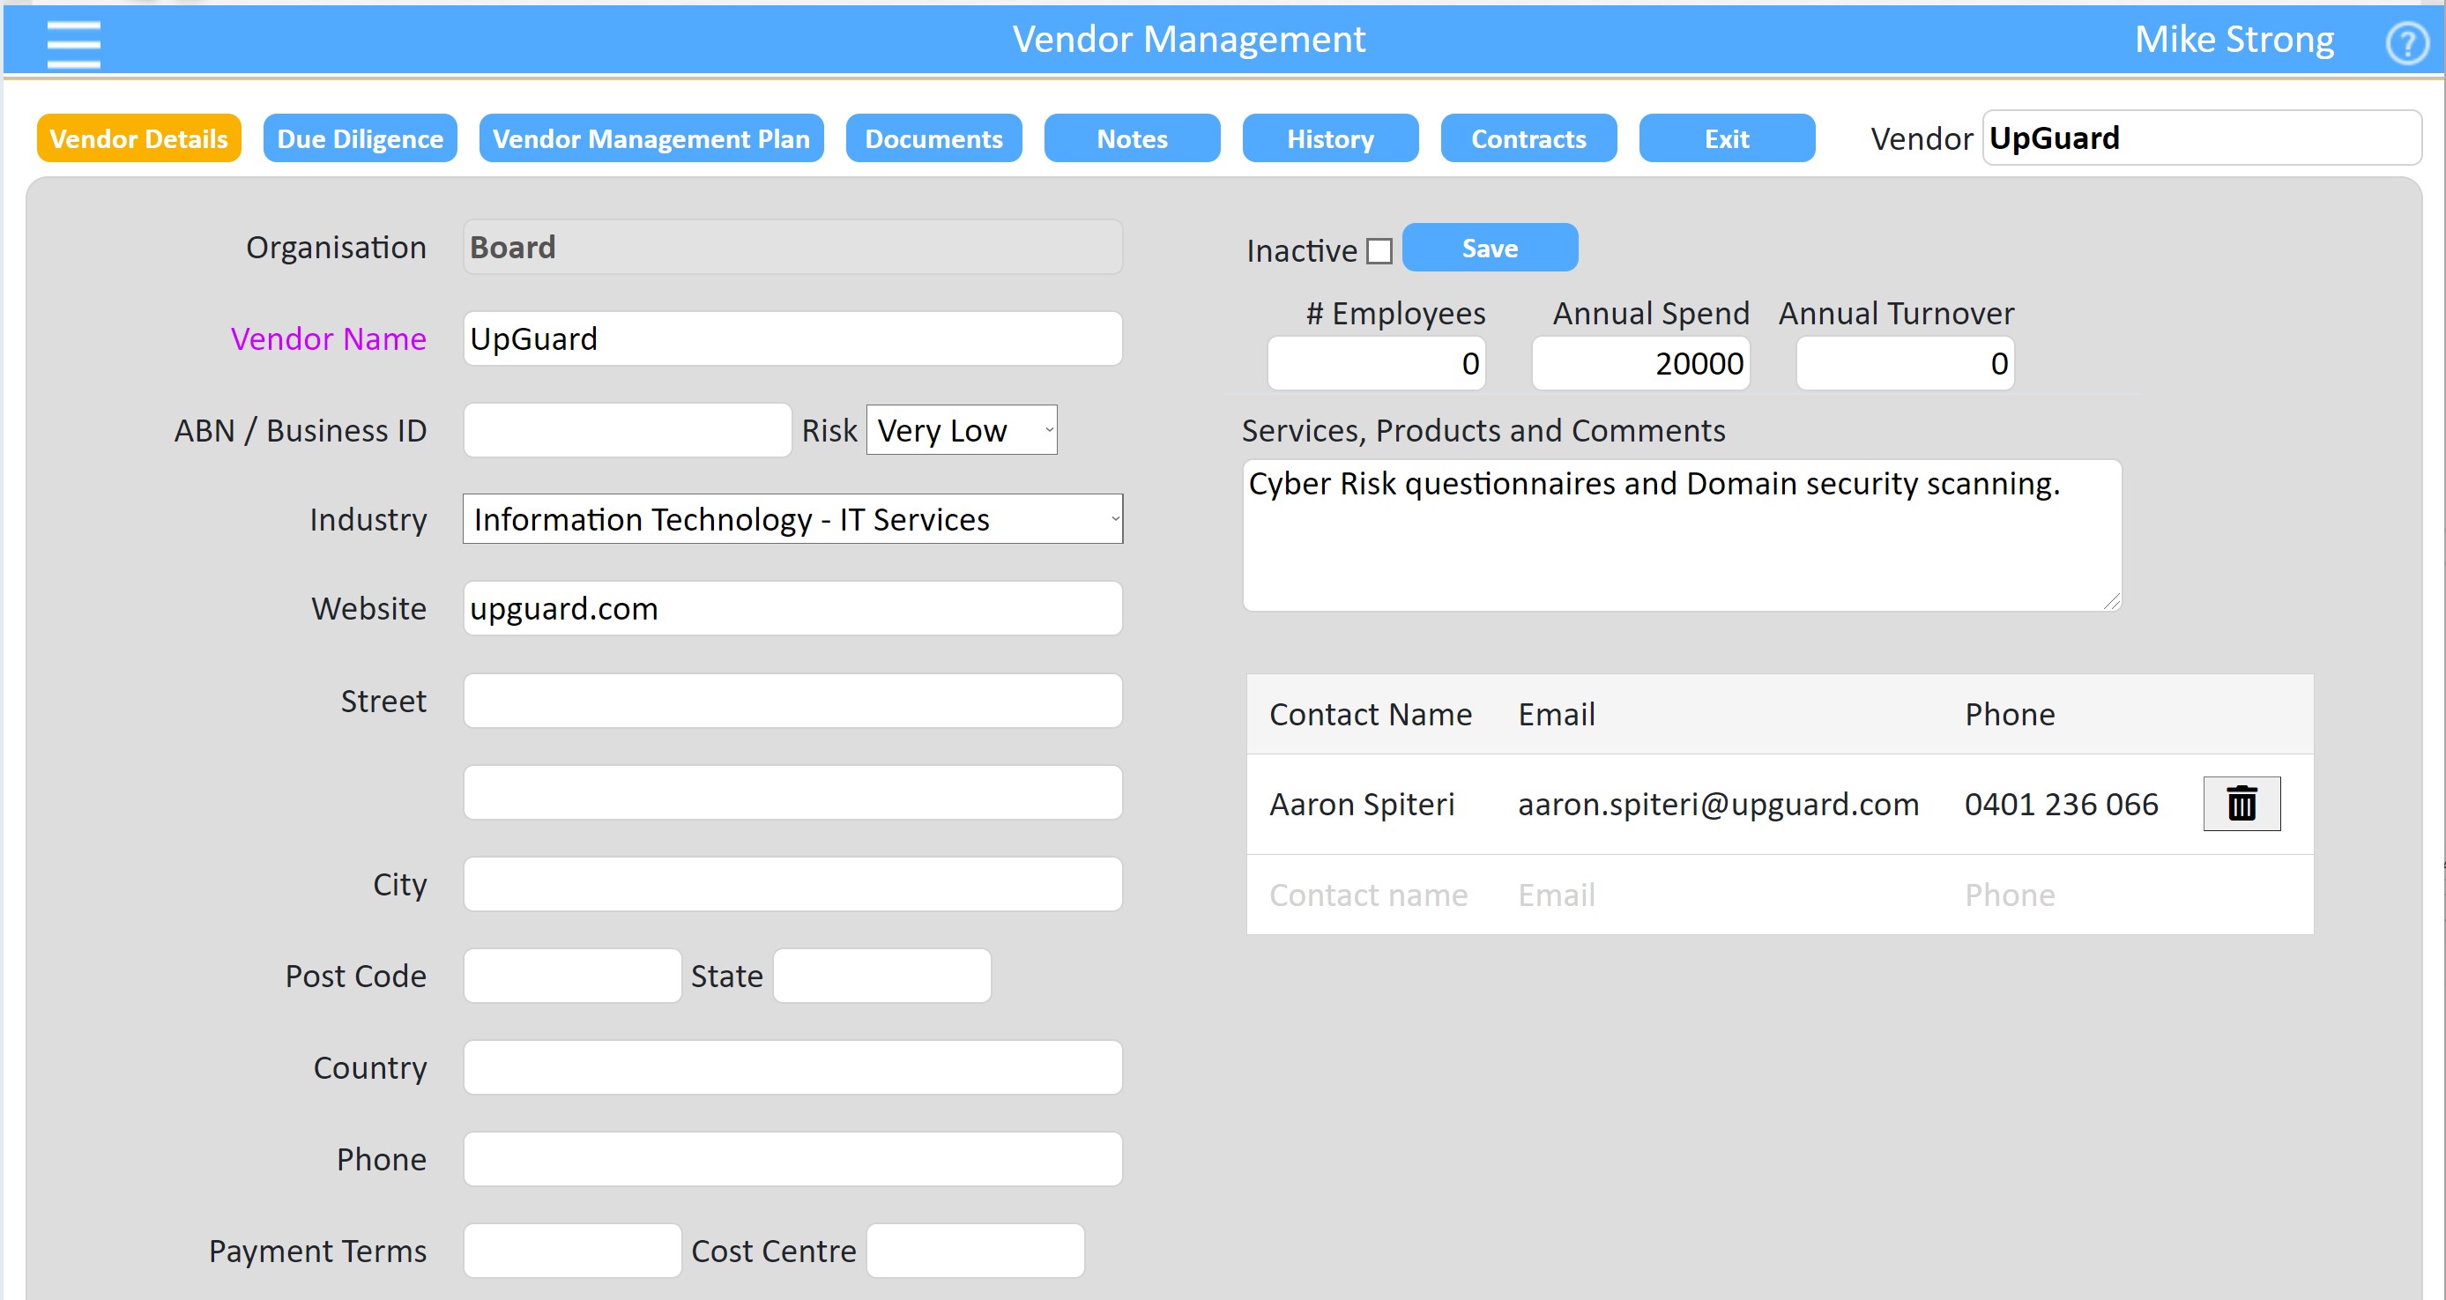2446x1300 pixels.
Task: Focus the Country input field
Action: [792, 1067]
